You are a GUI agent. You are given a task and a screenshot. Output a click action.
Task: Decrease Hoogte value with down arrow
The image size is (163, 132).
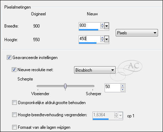coord(102,40)
